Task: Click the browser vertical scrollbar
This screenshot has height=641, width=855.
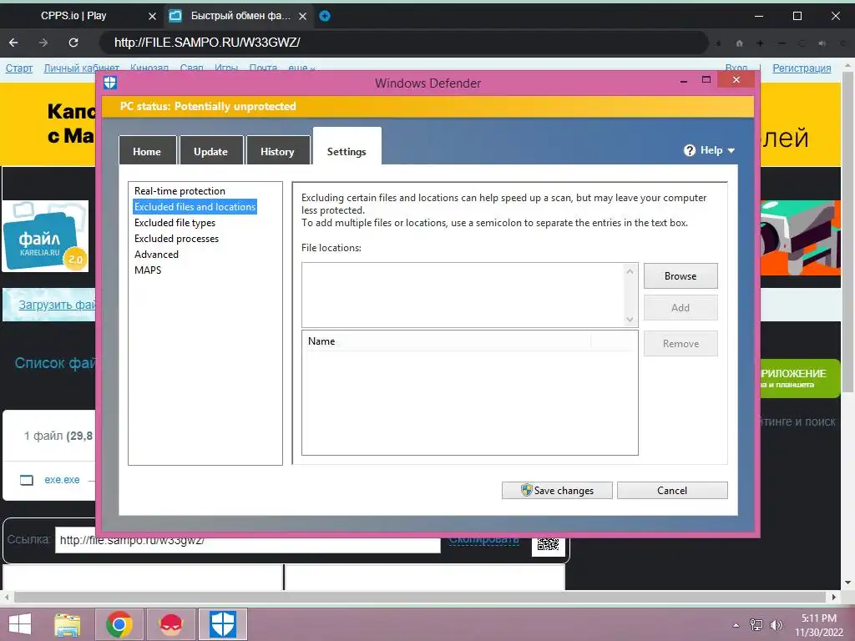Action: (x=847, y=230)
